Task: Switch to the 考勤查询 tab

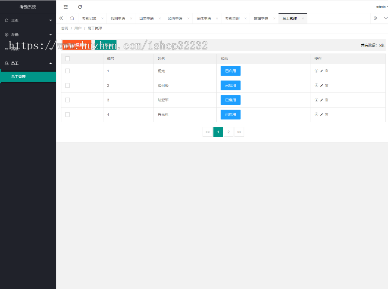Action: [232, 18]
